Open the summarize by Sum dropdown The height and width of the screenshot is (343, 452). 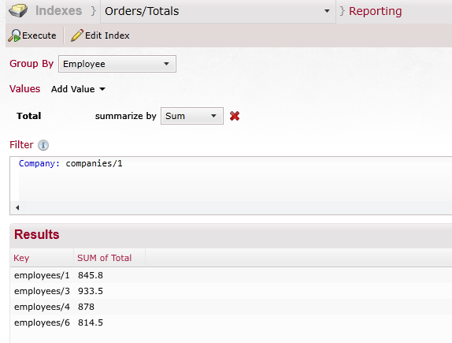[192, 116]
